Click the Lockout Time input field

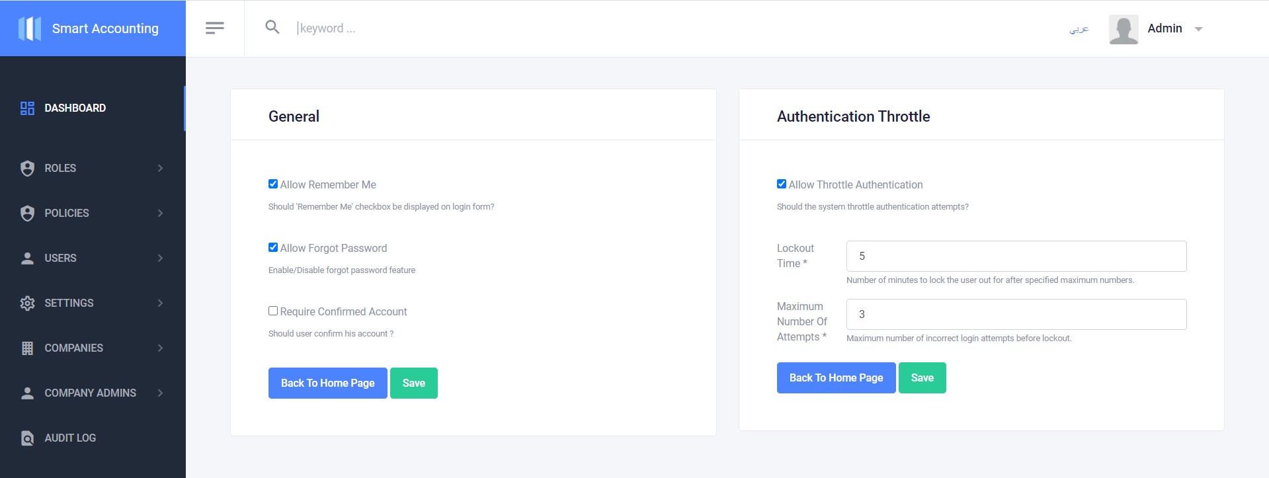pos(1016,257)
